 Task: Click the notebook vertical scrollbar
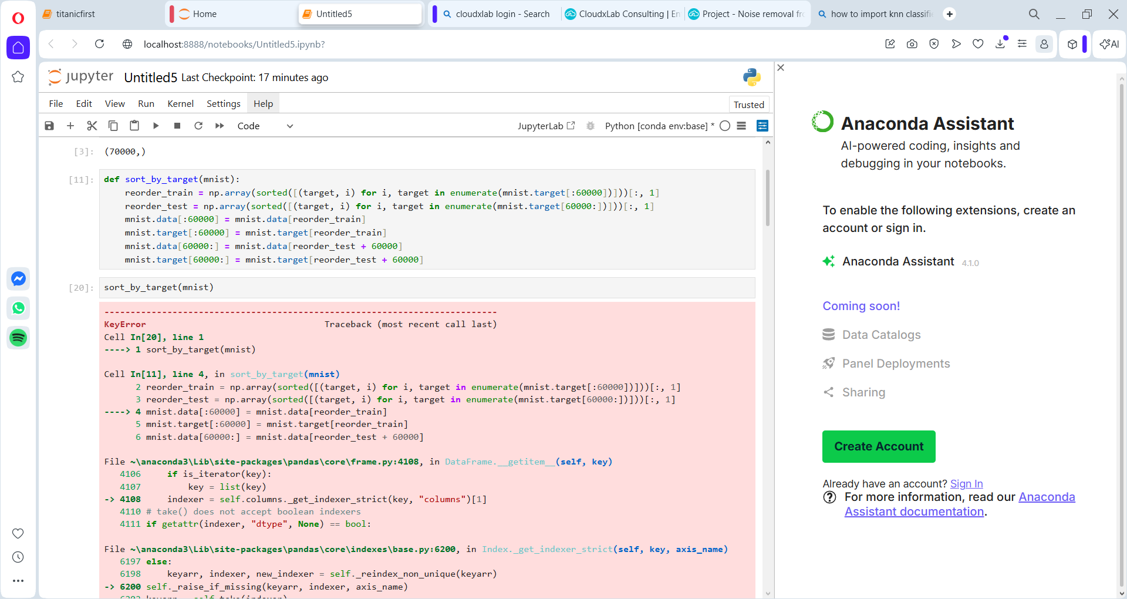tap(768, 198)
